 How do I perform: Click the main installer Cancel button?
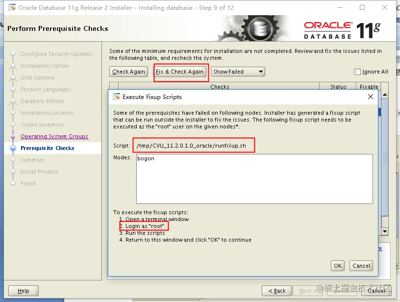(376, 291)
